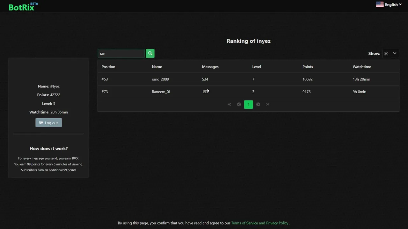Image resolution: width=408 pixels, height=229 pixels.
Task: Go to first page double-arrow
Action: point(229,104)
